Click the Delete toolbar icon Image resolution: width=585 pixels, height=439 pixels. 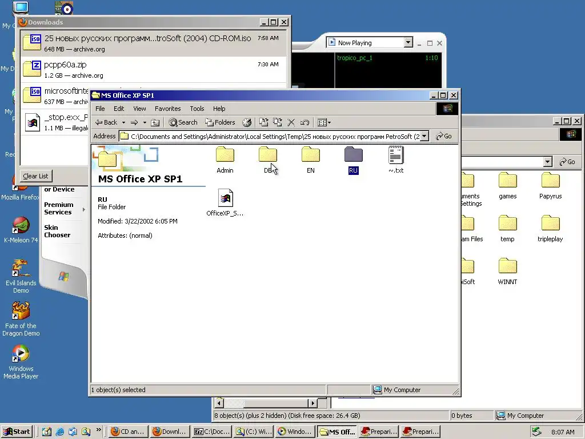(x=291, y=122)
